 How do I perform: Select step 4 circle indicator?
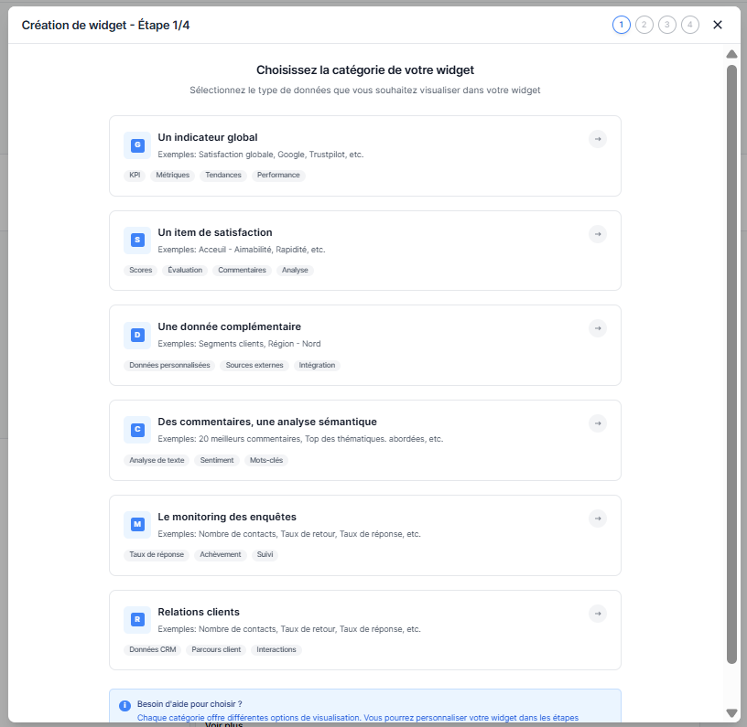coord(690,25)
